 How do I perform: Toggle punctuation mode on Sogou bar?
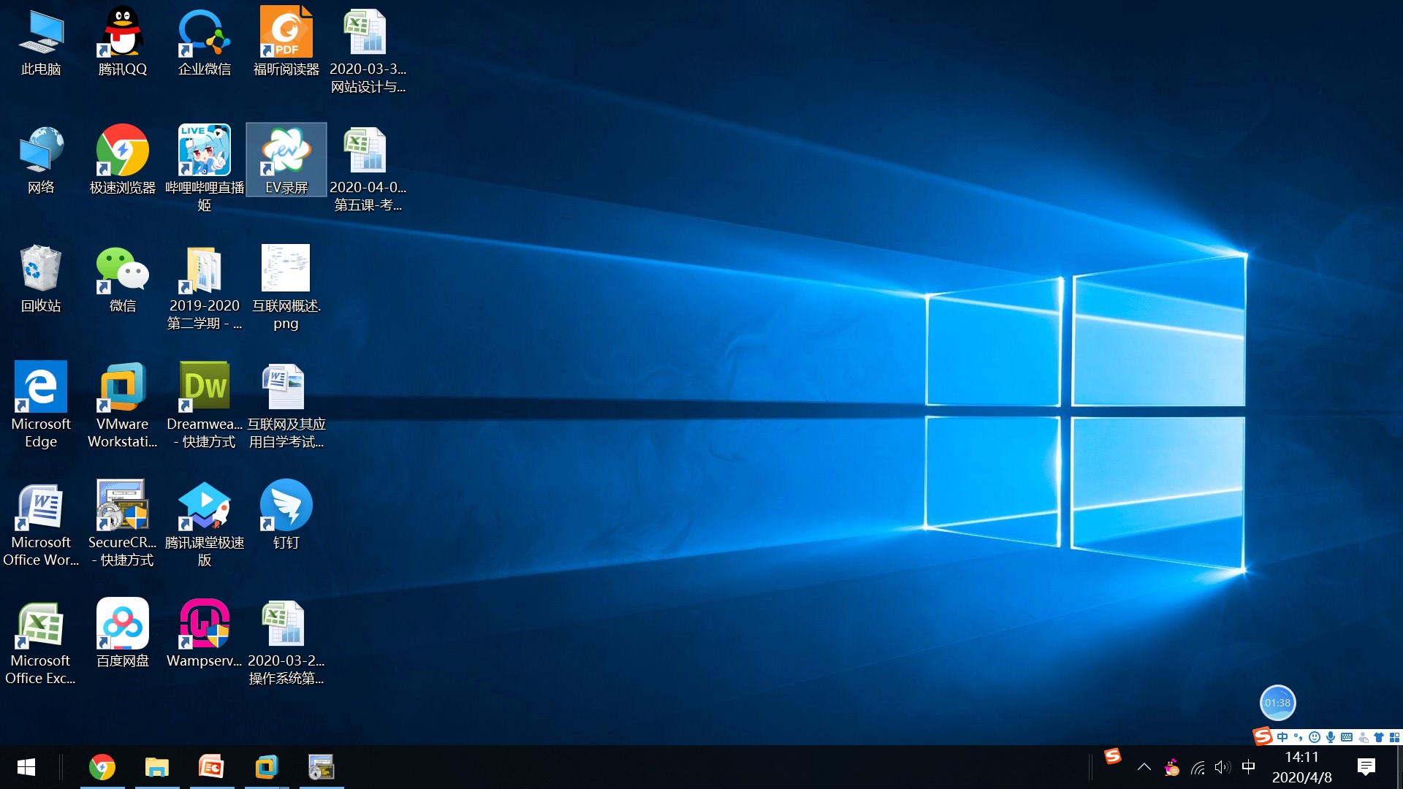click(1299, 737)
